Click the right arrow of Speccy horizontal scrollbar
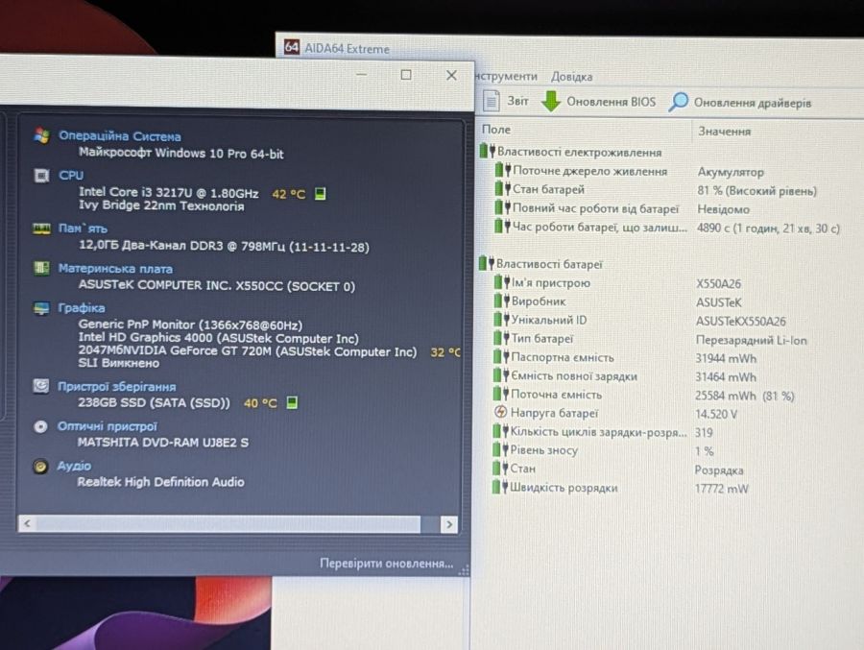 point(449,524)
